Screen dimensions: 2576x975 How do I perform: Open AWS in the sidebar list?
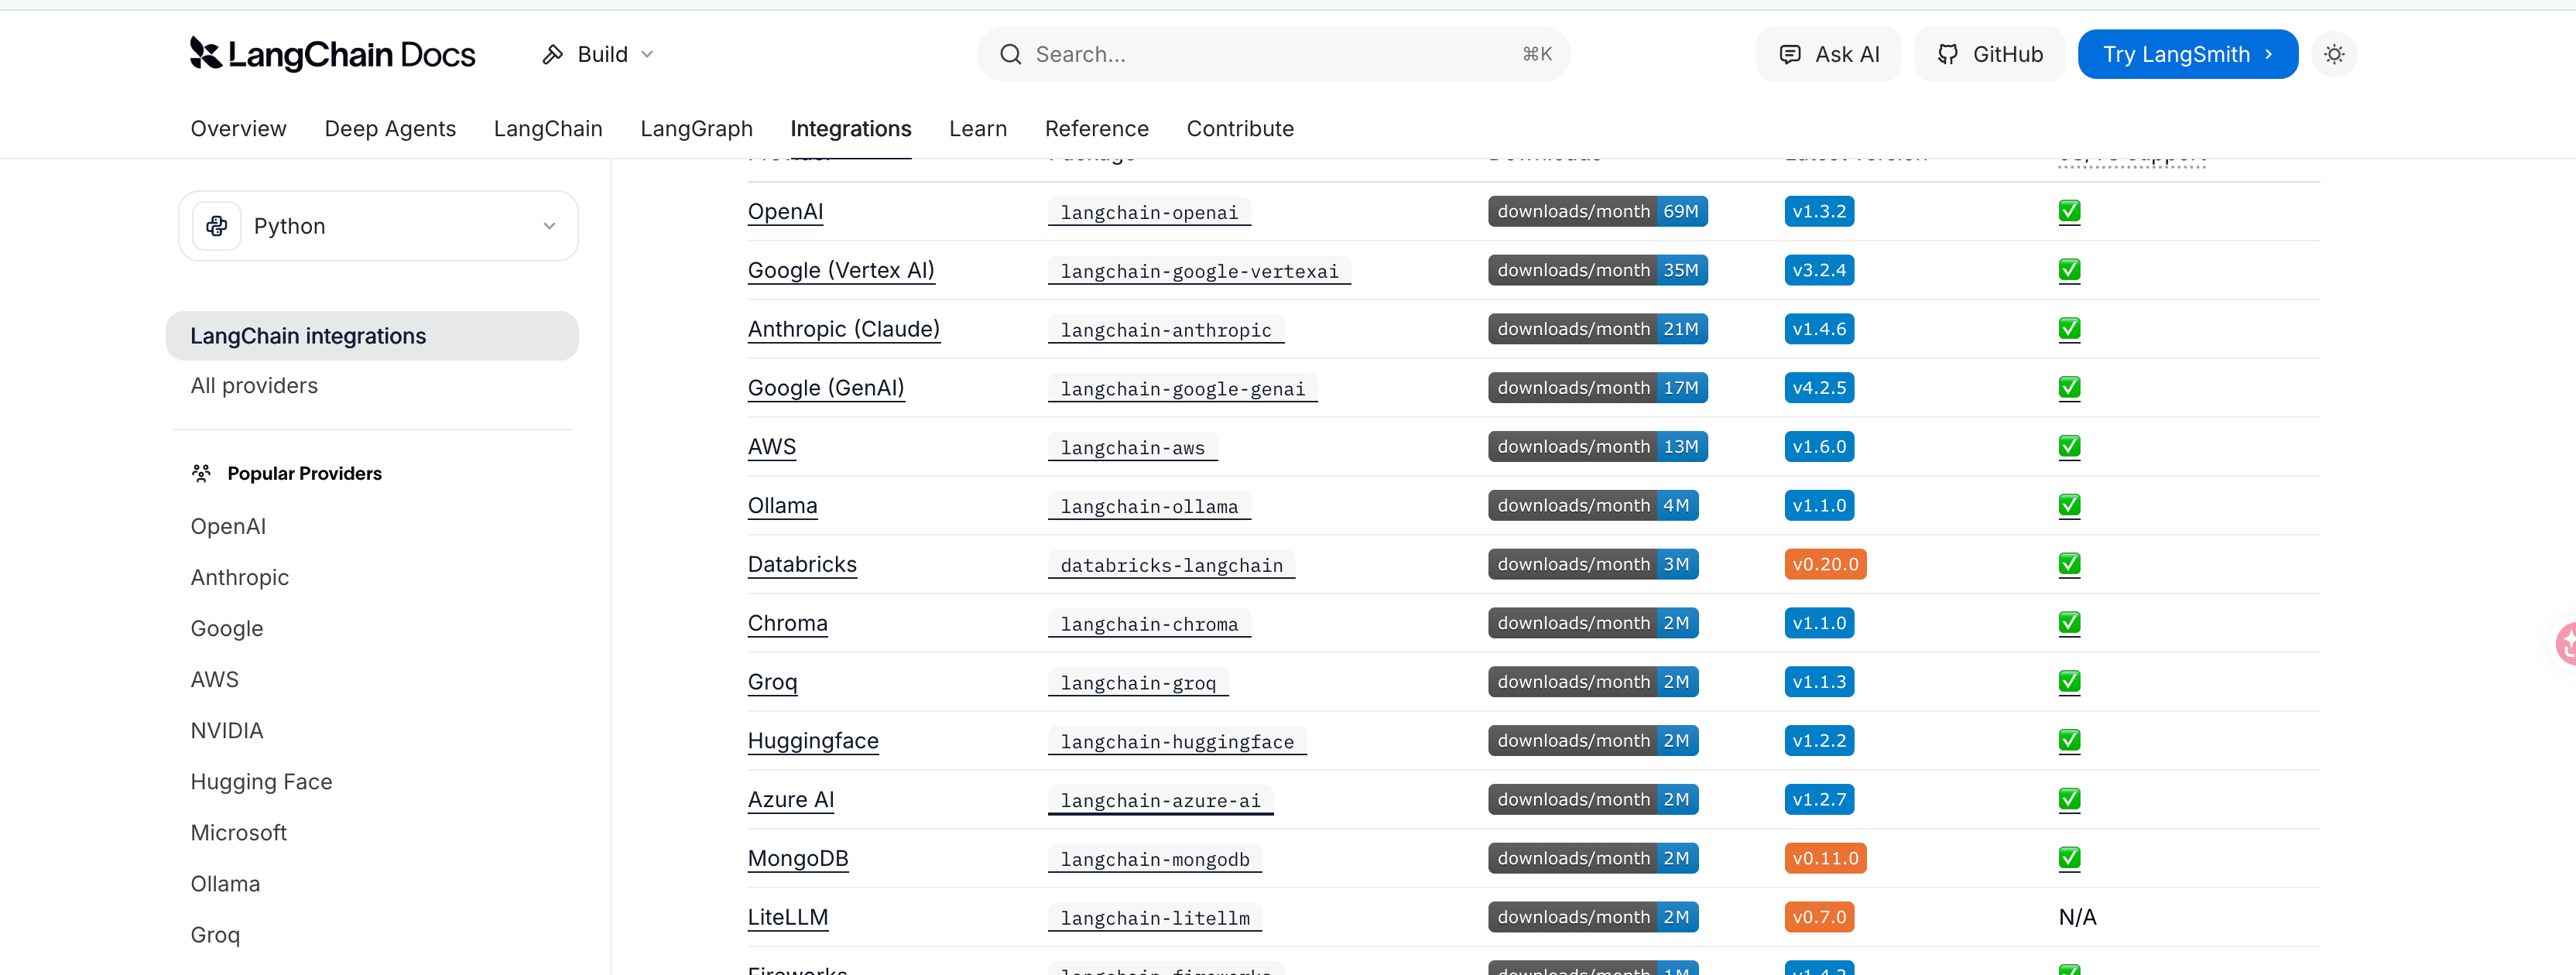pyautogui.click(x=214, y=679)
